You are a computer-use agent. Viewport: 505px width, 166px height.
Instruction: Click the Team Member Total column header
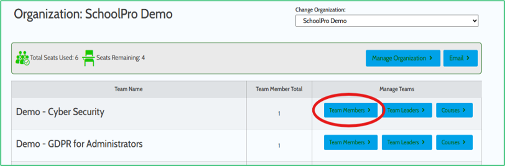coord(279,89)
